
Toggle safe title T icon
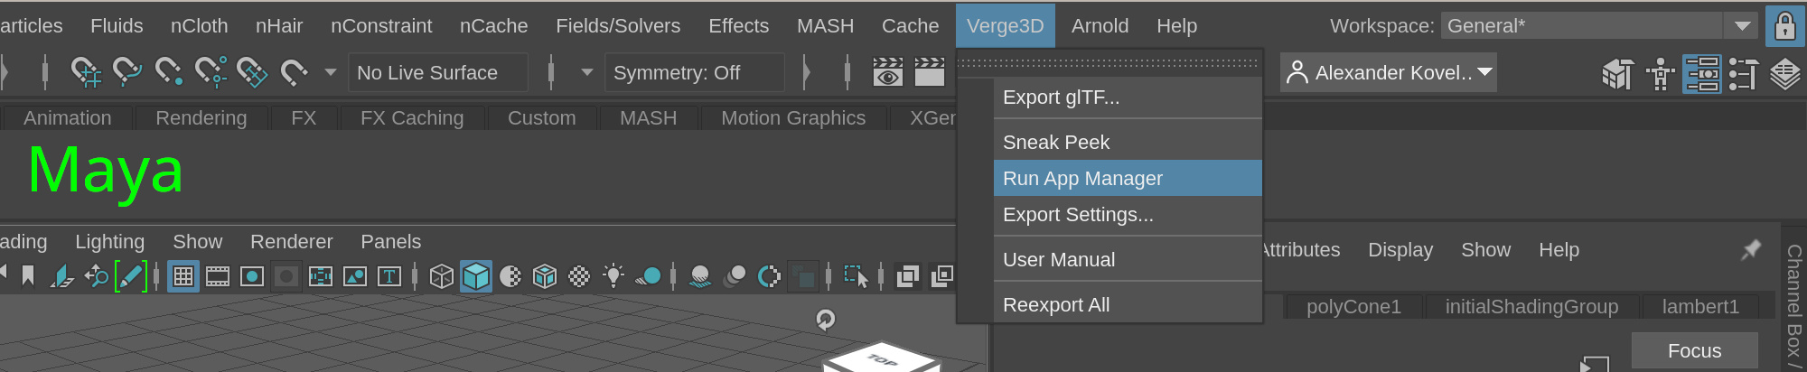[389, 276]
